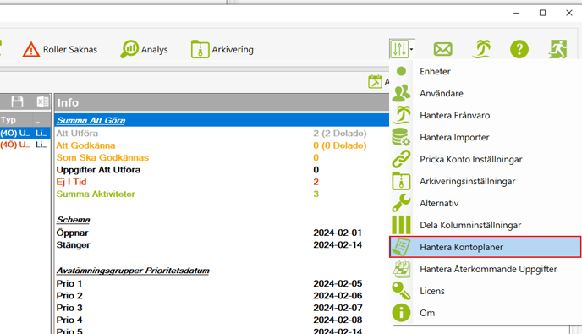This screenshot has width=582, height=334.
Task: Click the calendar icon for Återkommande Uppgifter
Action: point(401,269)
